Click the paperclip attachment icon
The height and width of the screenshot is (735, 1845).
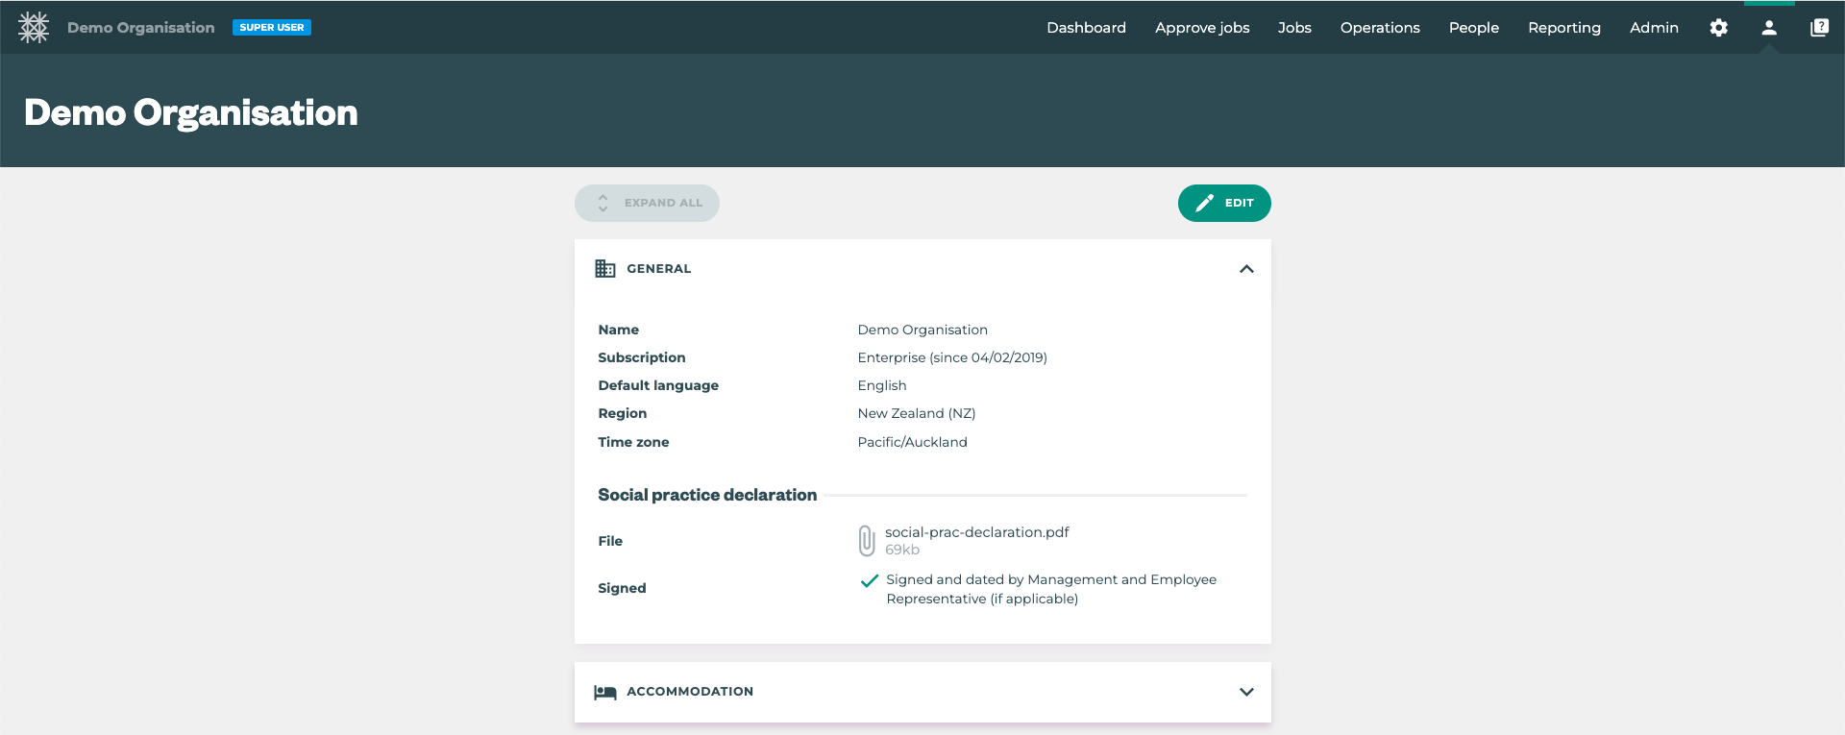pyautogui.click(x=867, y=541)
